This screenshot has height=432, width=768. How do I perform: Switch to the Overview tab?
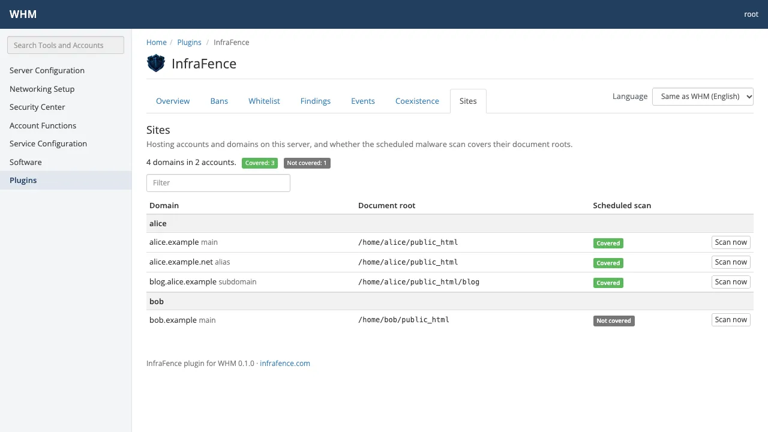(173, 101)
